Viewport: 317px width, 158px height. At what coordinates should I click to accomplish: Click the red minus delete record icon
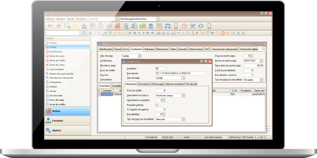(123, 33)
